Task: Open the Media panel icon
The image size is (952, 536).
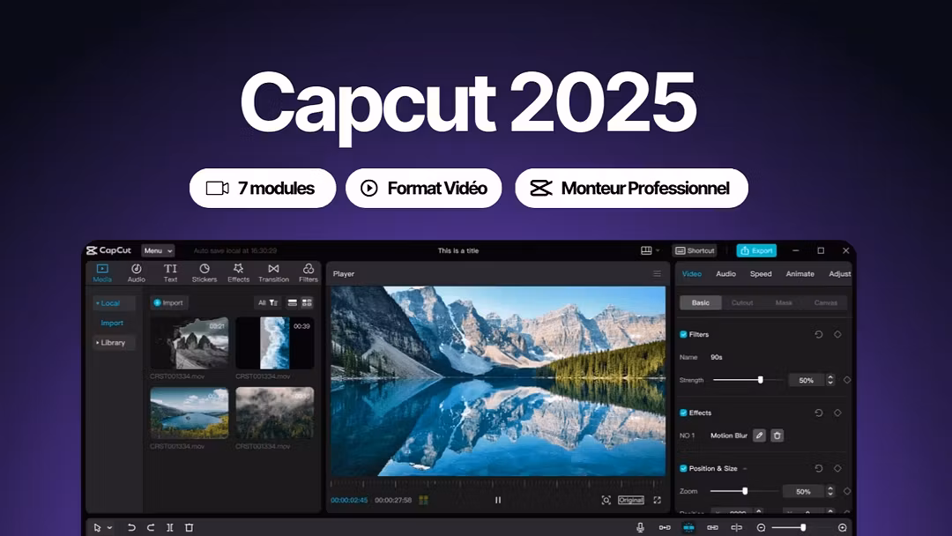Action: pyautogui.click(x=102, y=272)
